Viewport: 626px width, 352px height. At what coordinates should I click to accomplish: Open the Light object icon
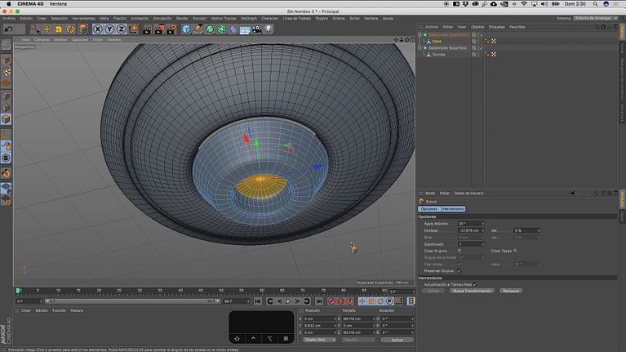click(269, 29)
